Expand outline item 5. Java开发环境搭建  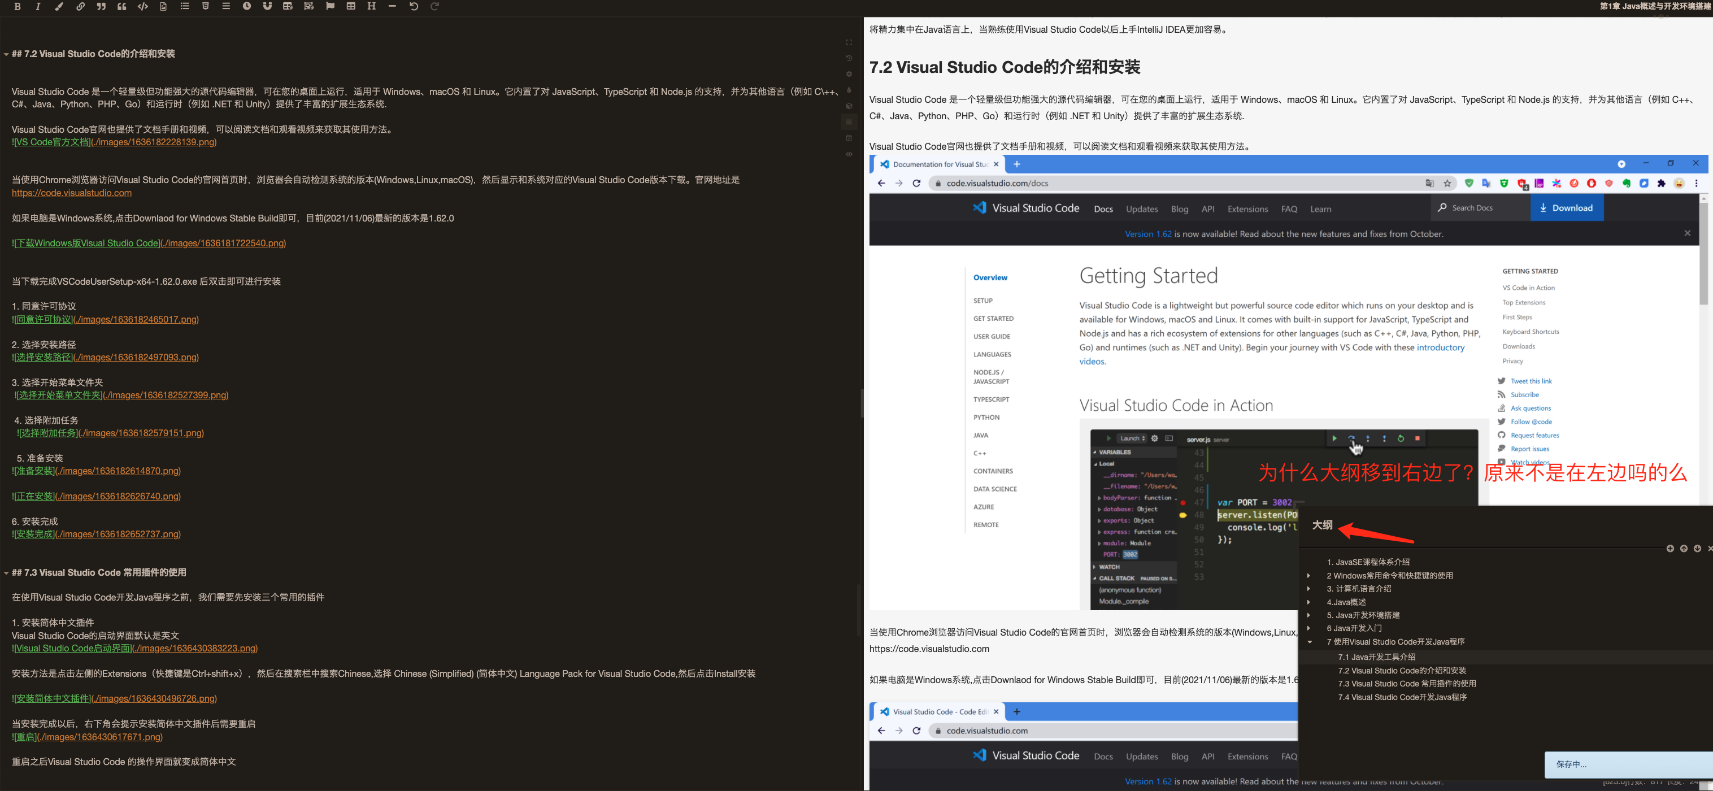coord(1310,615)
